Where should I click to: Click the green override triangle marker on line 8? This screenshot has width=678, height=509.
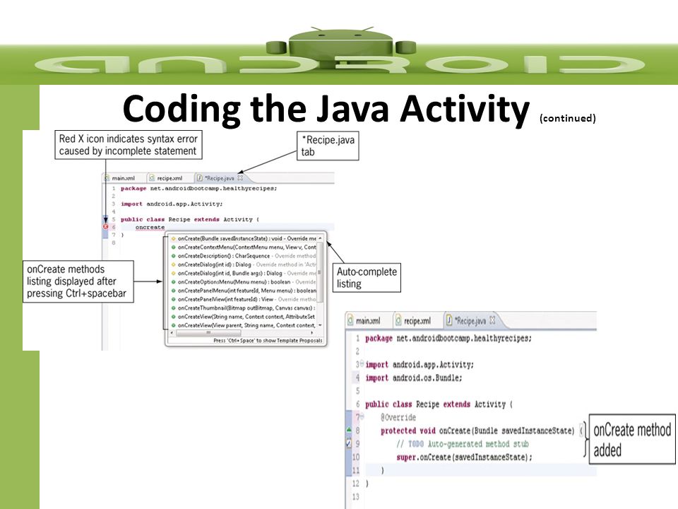click(x=349, y=430)
